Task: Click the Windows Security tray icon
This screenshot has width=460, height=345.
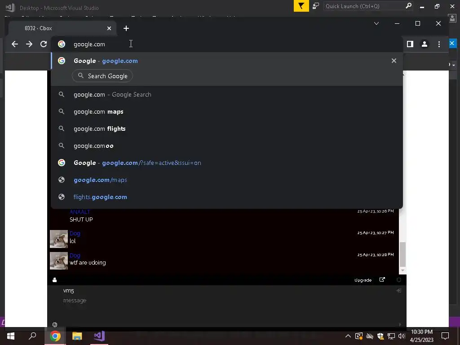Action: tap(380, 336)
